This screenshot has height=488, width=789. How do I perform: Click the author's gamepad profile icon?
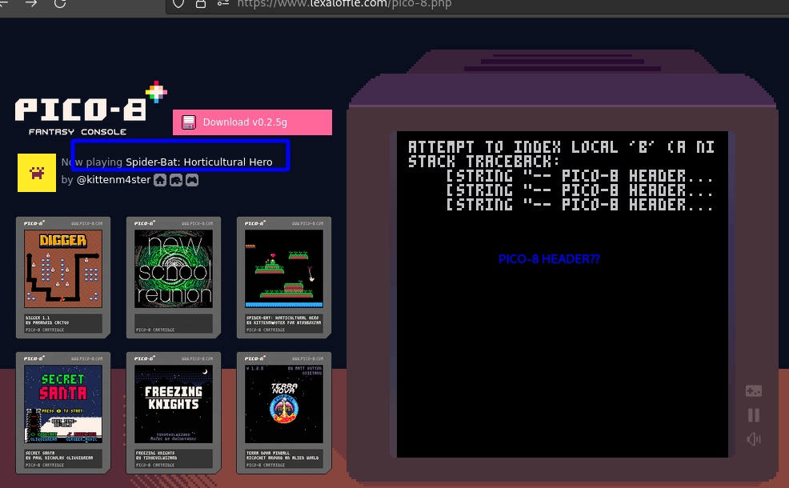tap(192, 180)
